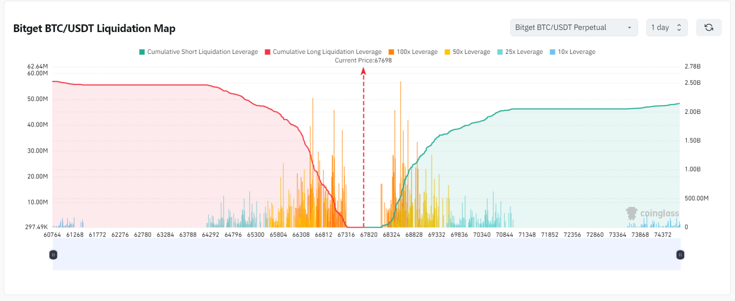Image resolution: width=735 pixels, height=301 pixels.
Task: Click the 500.00M right axis label
Action: (697, 198)
